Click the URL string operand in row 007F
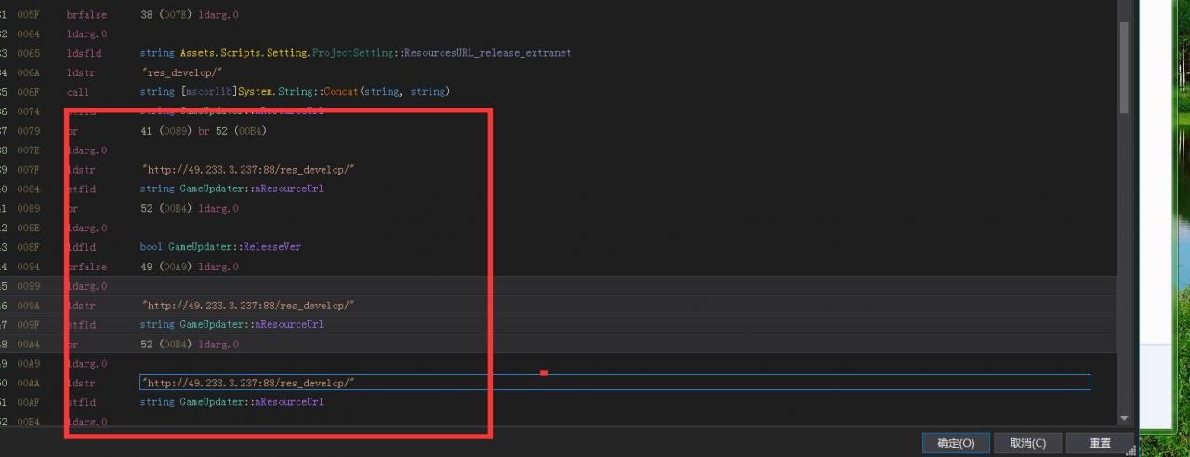 click(x=248, y=170)
